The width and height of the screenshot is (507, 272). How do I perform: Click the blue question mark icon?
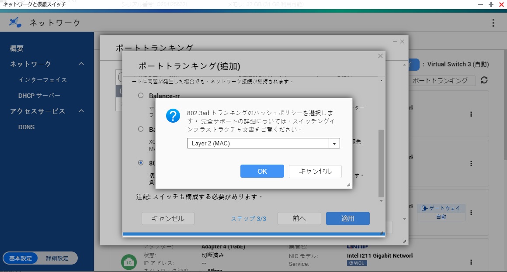pos(174,117)
